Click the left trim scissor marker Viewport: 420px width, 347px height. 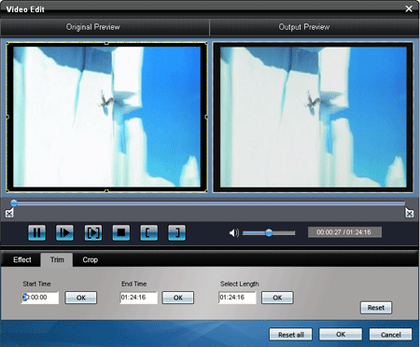[9, 213]
